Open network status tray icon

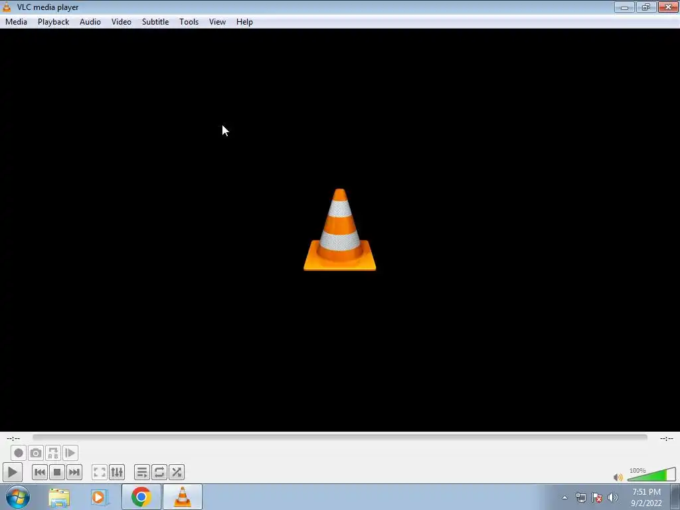580,497
